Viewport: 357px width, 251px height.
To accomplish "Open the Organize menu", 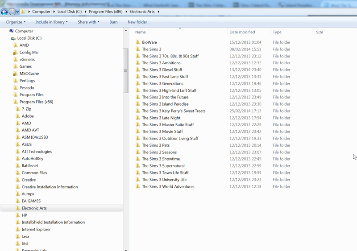I will 16,22.
